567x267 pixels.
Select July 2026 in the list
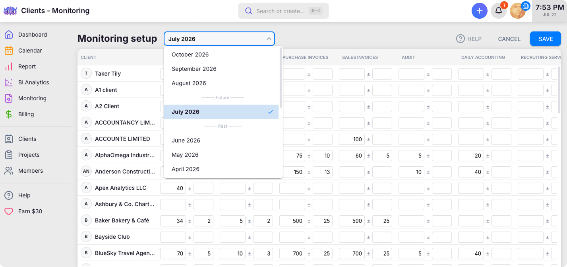click(x=221, y=112)
